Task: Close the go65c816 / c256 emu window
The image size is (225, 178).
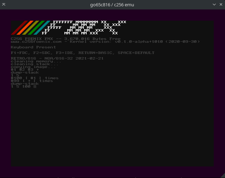Action: click(221, 5)
